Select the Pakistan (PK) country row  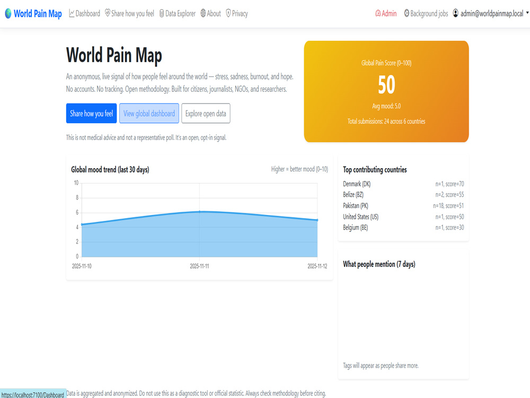[403, 205]
